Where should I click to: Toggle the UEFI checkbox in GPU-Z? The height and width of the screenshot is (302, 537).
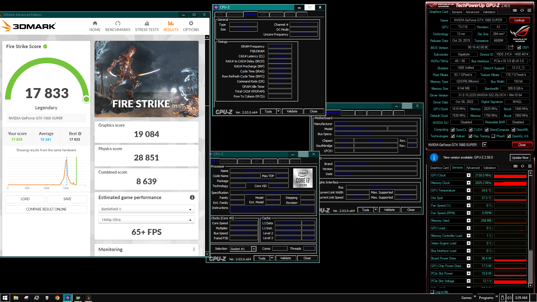[519, 48]
